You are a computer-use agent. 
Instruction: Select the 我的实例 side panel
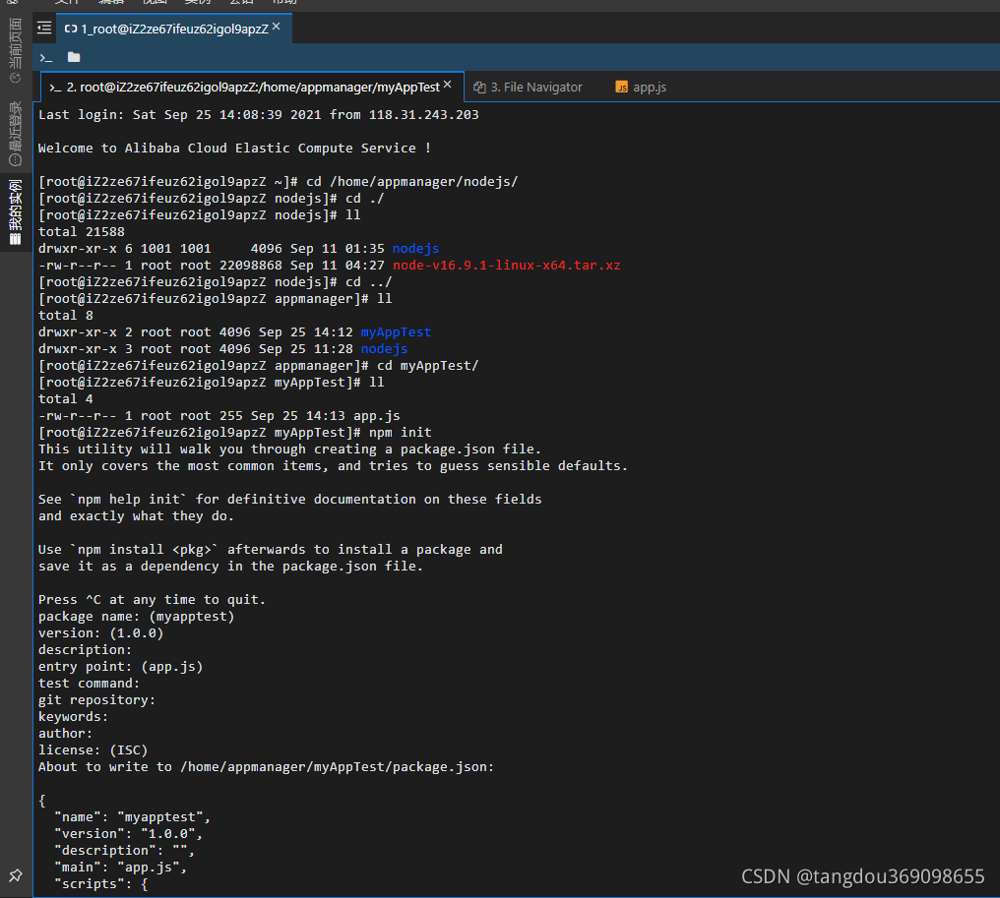pos(16,212)
